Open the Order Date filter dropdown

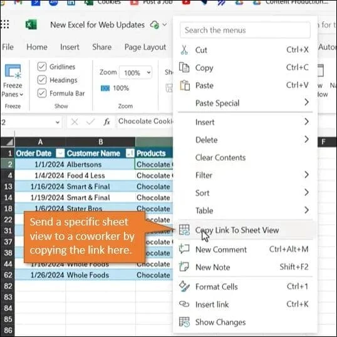(x=60, y=153)
